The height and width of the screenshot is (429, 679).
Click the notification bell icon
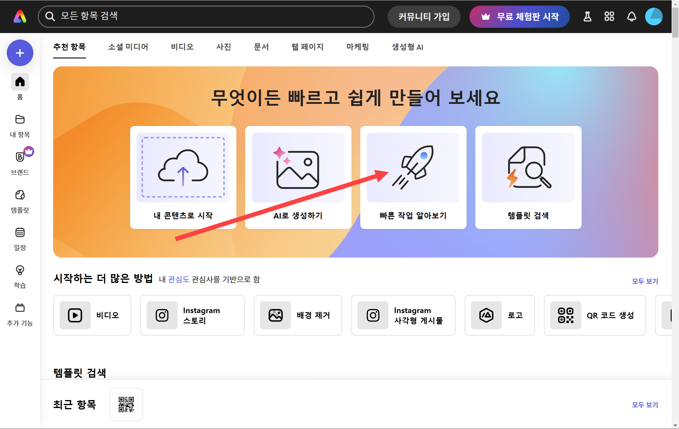point(631,17)
